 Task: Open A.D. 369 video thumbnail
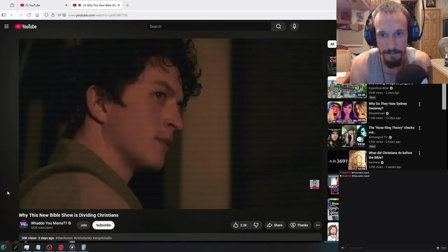(x=347, y=161)
